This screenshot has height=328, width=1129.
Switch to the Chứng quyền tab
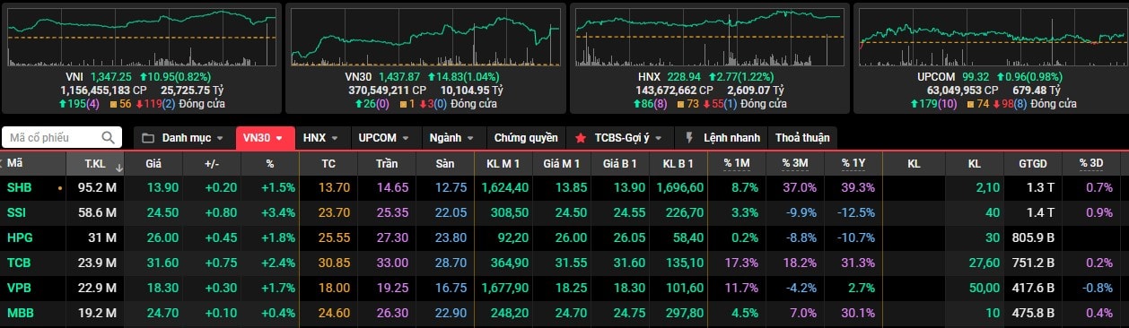(525, 138)
